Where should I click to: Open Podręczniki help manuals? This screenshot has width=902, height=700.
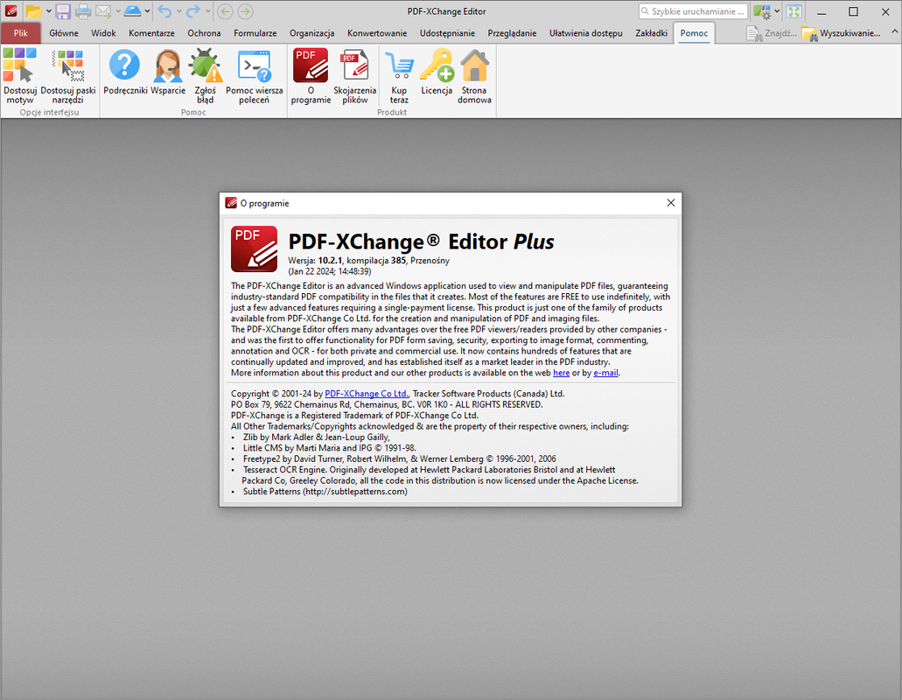tap(125, 72)
